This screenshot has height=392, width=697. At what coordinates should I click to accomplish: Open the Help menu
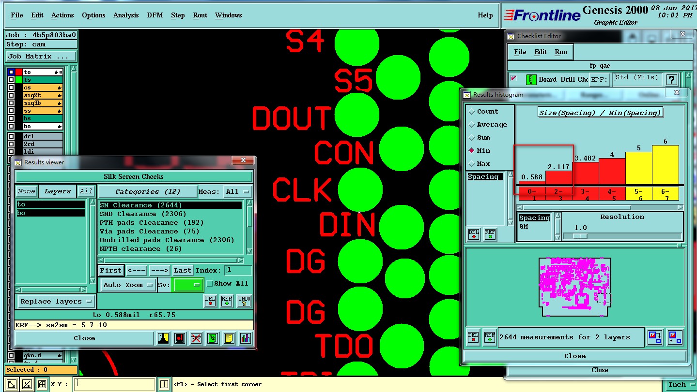point(485,15)
